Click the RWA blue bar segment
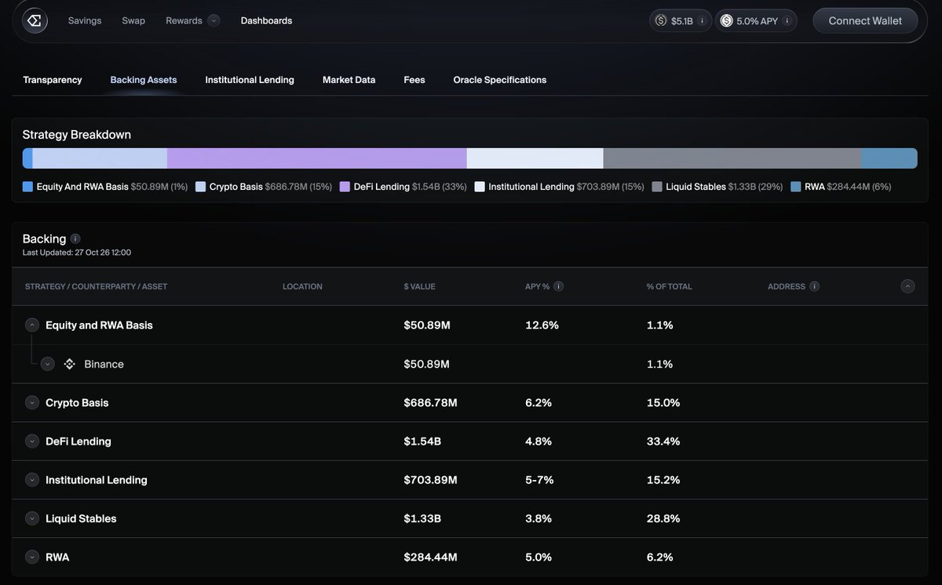The image size is (942, 585). click(x=889, y=158)
